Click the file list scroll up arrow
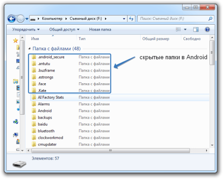The height and width of the screenshot is (179, 223). pyautogui.click(x=212, y=38)
